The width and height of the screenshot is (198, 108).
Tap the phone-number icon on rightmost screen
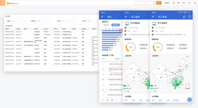click(152, 28)
